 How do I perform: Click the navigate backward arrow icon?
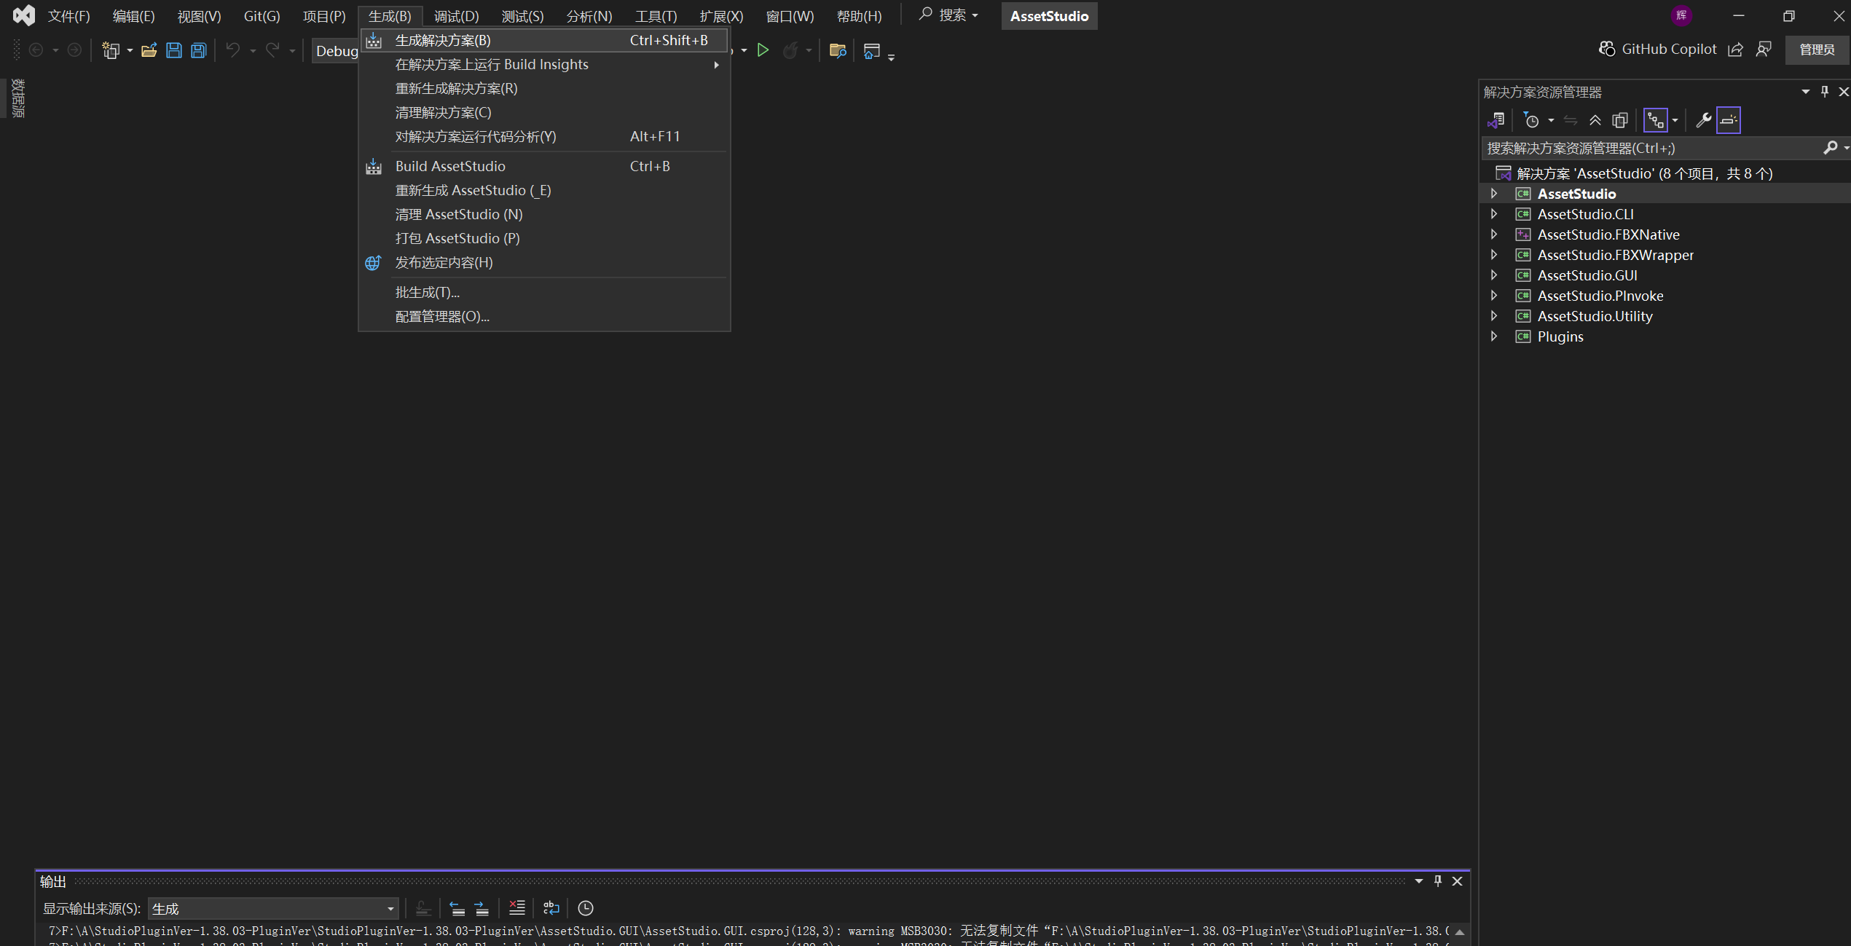pos(36,50)
